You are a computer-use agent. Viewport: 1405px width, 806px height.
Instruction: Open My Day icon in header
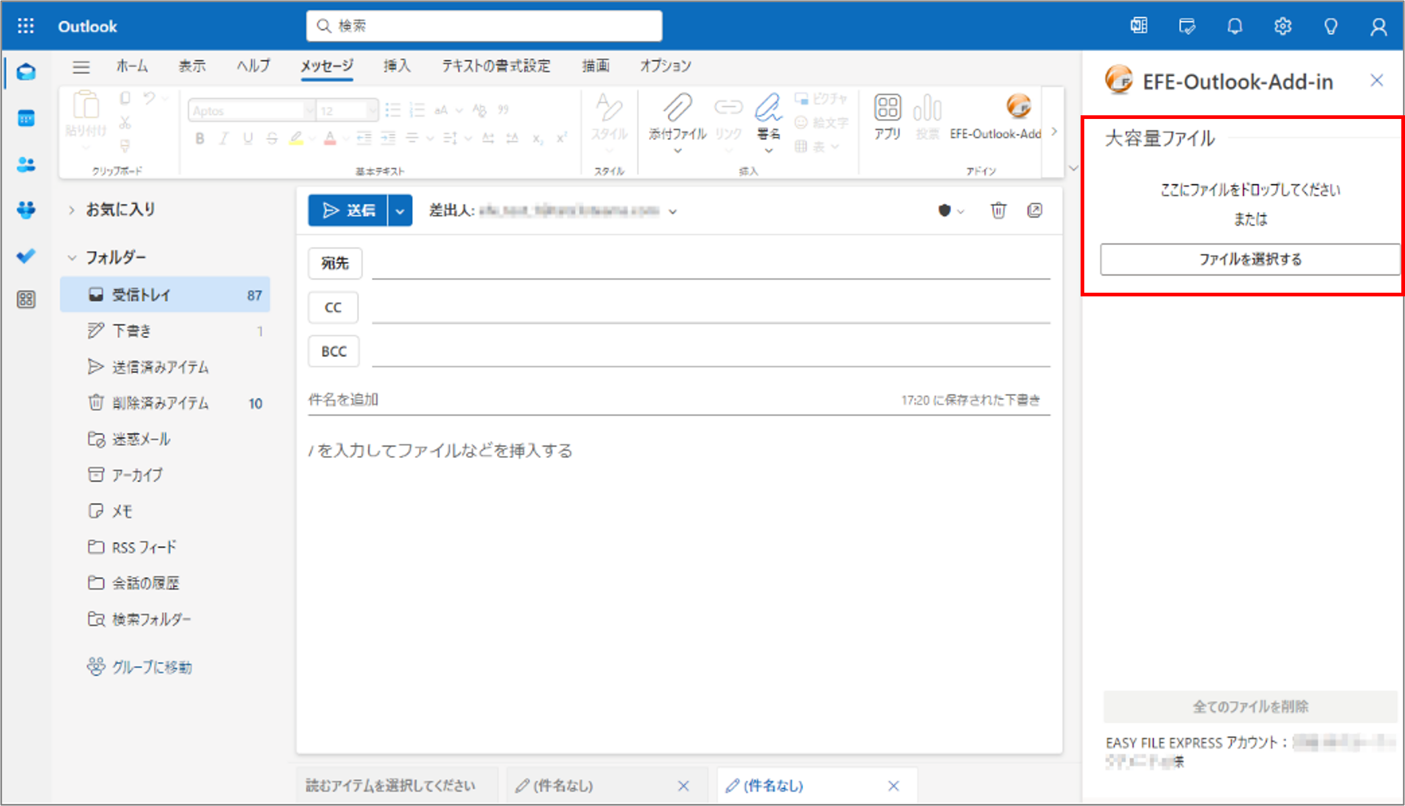(1187, 26)
